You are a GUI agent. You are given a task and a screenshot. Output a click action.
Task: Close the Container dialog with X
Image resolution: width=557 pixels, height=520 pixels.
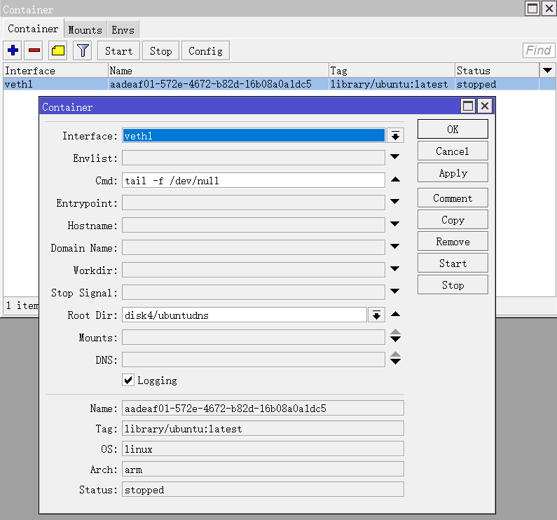(484, 107)
